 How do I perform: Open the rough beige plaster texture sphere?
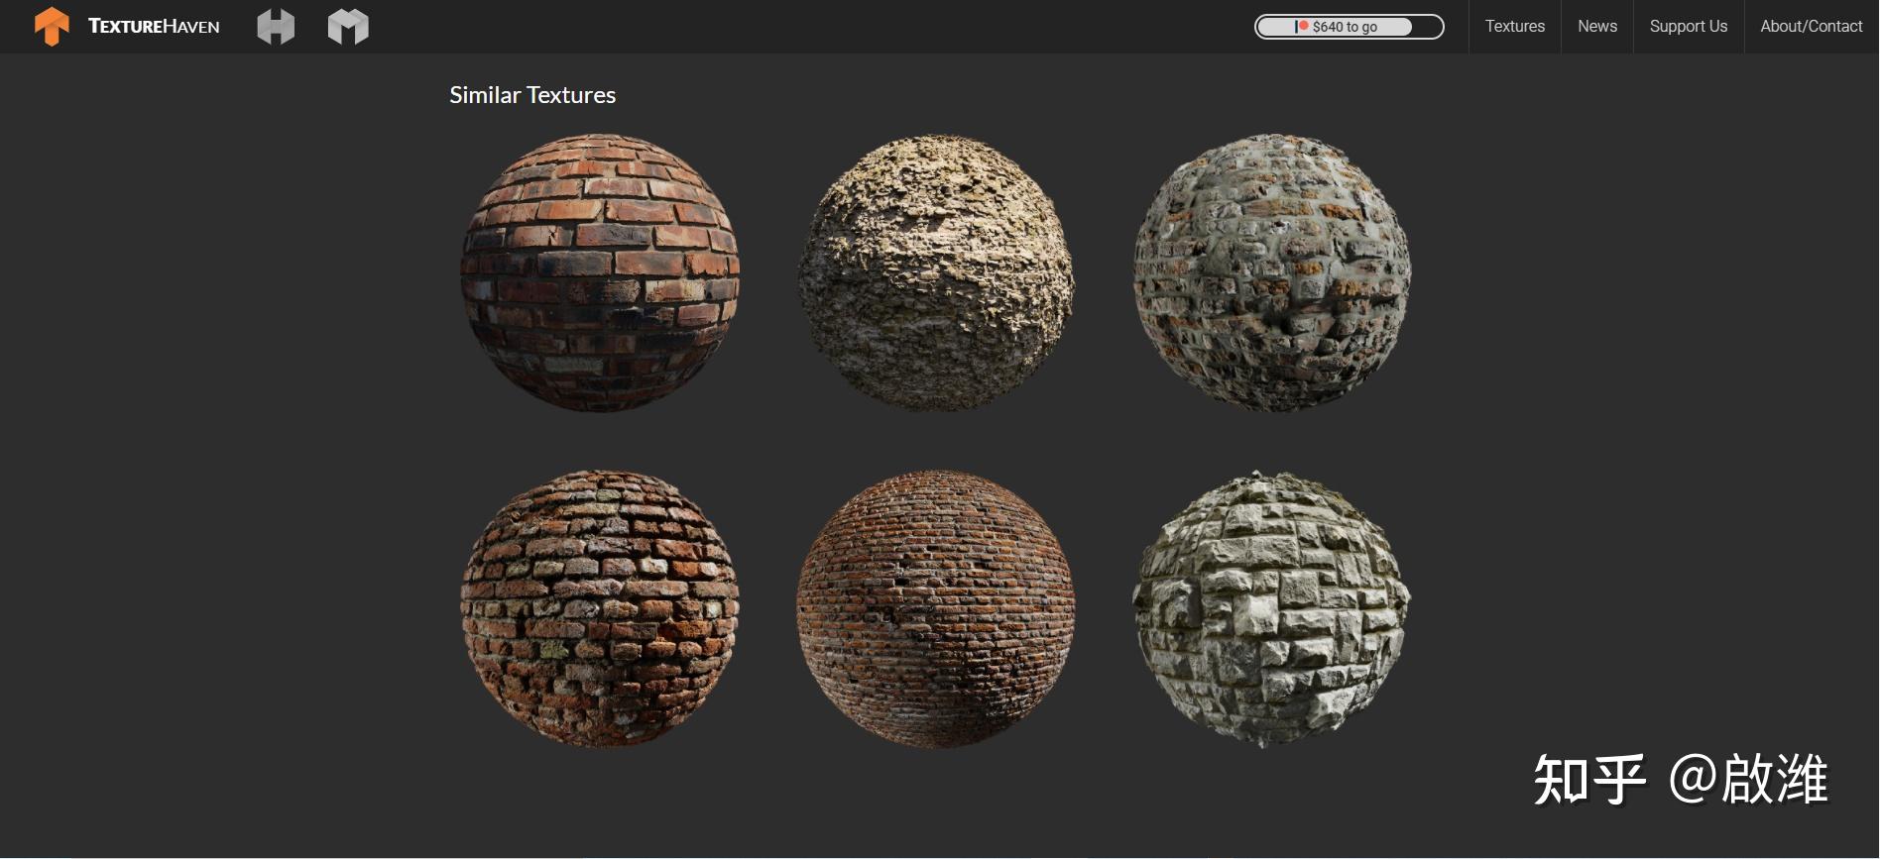coord(936,272)
